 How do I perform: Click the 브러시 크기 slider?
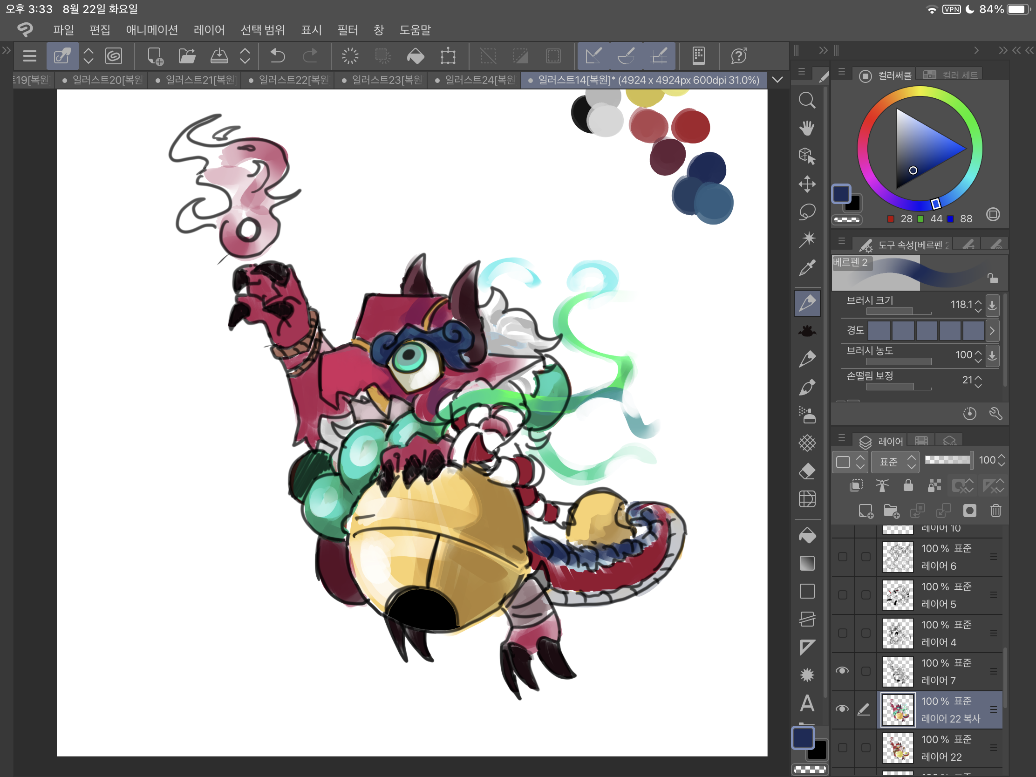[x=898, y=311]
